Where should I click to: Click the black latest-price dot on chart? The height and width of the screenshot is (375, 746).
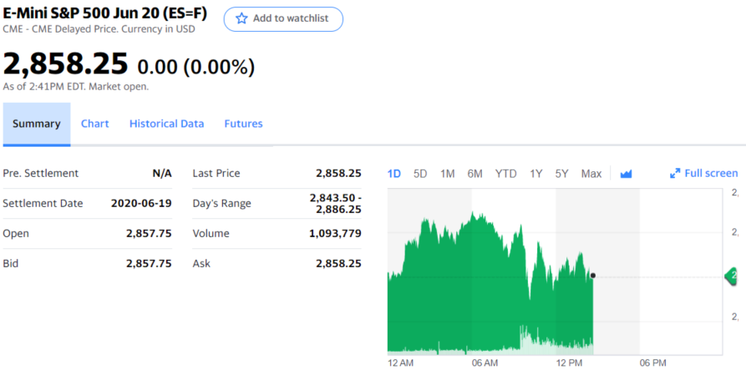pos(593,276)
